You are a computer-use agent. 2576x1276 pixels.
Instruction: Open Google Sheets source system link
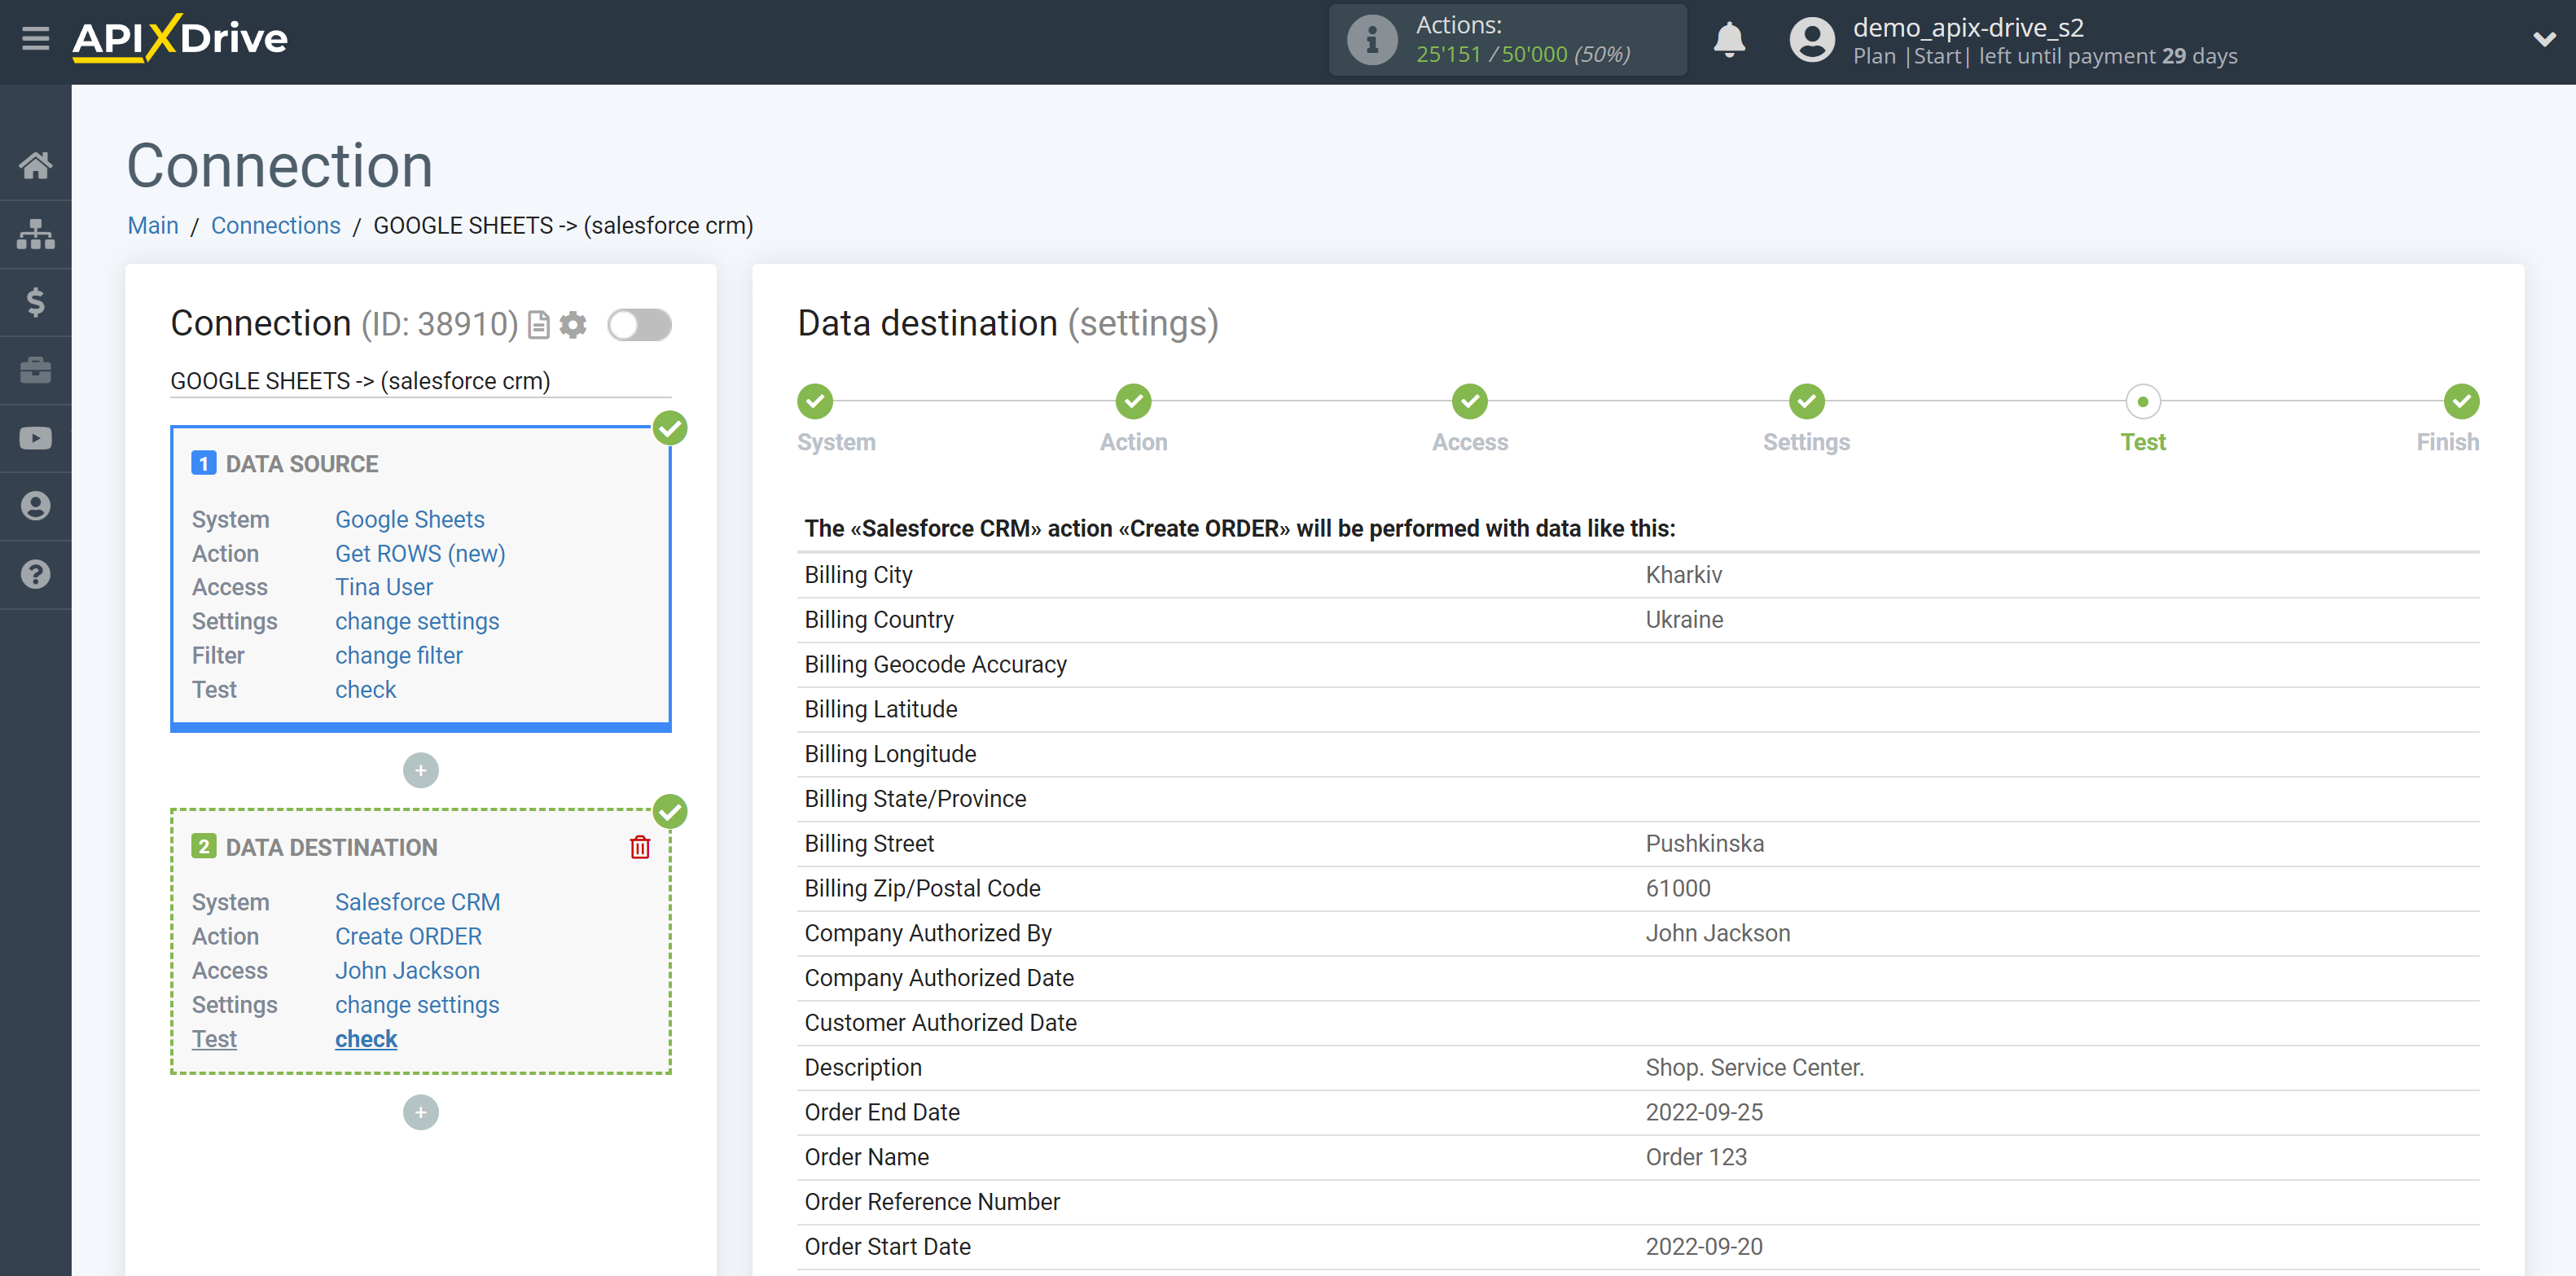409,519
